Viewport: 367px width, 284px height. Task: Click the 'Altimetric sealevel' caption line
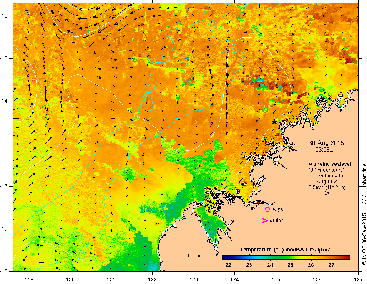[x=330, y=164]
